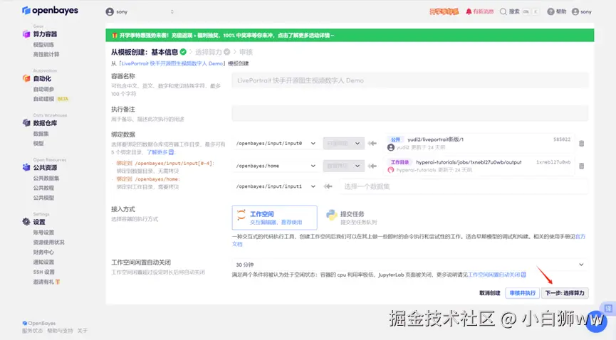Viewport: 616px width, 340px height.
Task: Click 服务状态 footer link
Action: [32, 331]
